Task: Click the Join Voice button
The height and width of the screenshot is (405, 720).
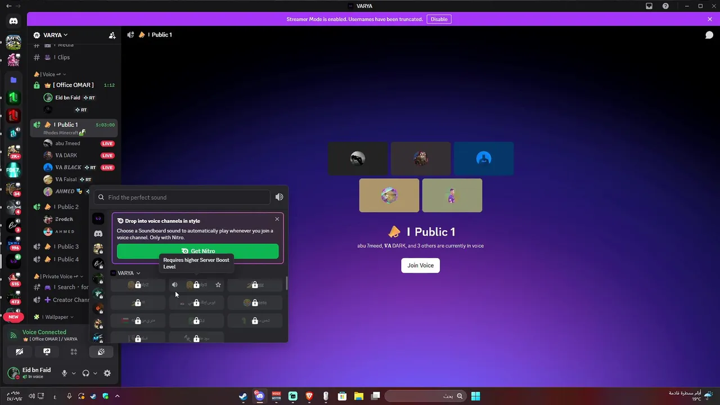Action: pyautogui.click(x=420, y=265)
